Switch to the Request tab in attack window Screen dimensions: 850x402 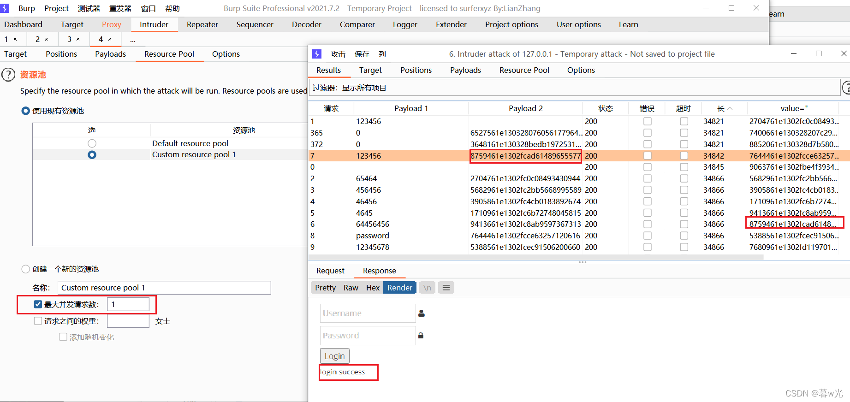[x=330, y=271]
